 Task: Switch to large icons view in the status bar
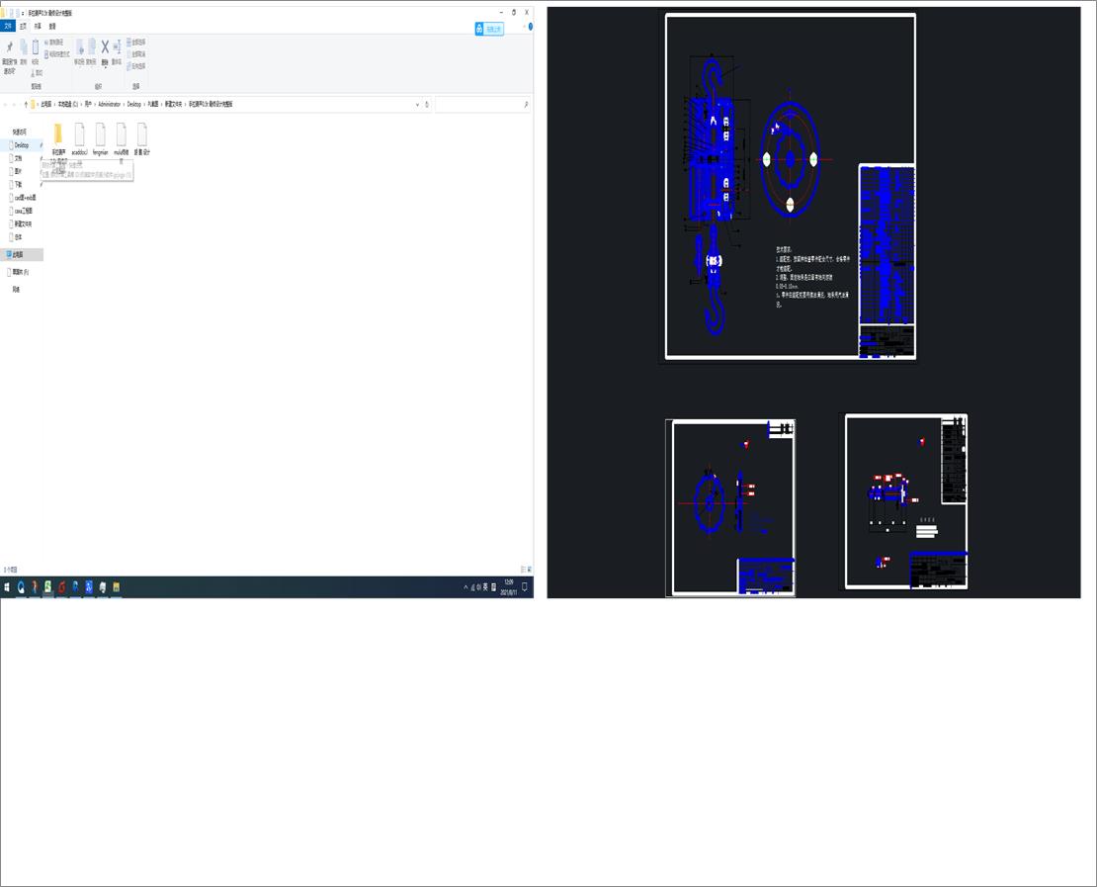tap(529, 570)
